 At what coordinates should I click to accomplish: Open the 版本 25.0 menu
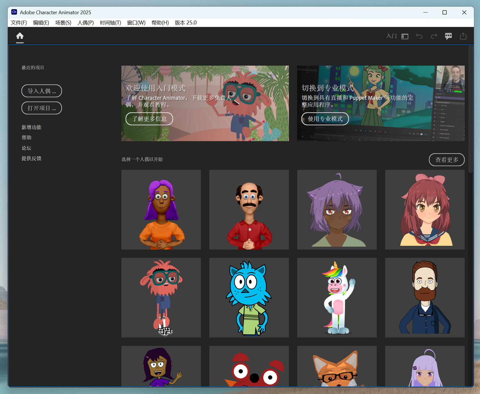(186, 23)
